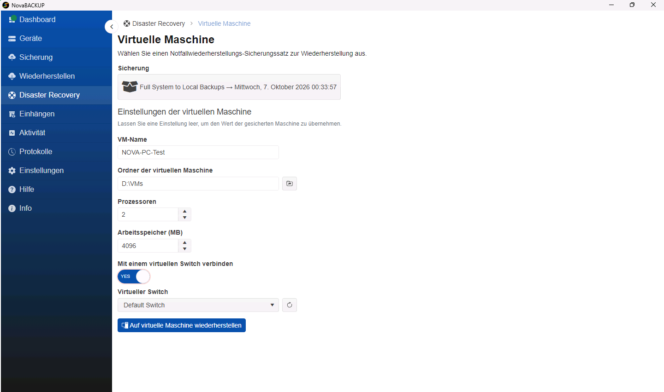Browse for virtual machine folder icon
Viewport: 664px width, 392px height.
290,184
